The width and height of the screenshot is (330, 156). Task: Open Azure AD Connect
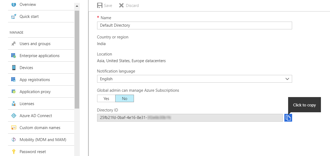point(41,116)
